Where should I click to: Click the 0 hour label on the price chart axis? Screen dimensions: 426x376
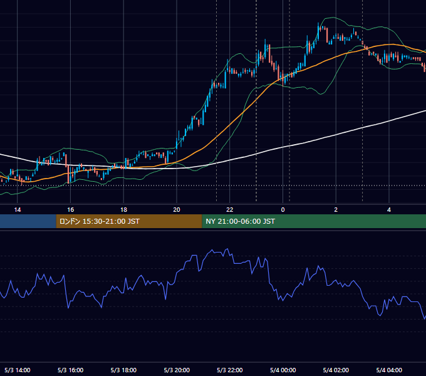click(x=283, y=210)
